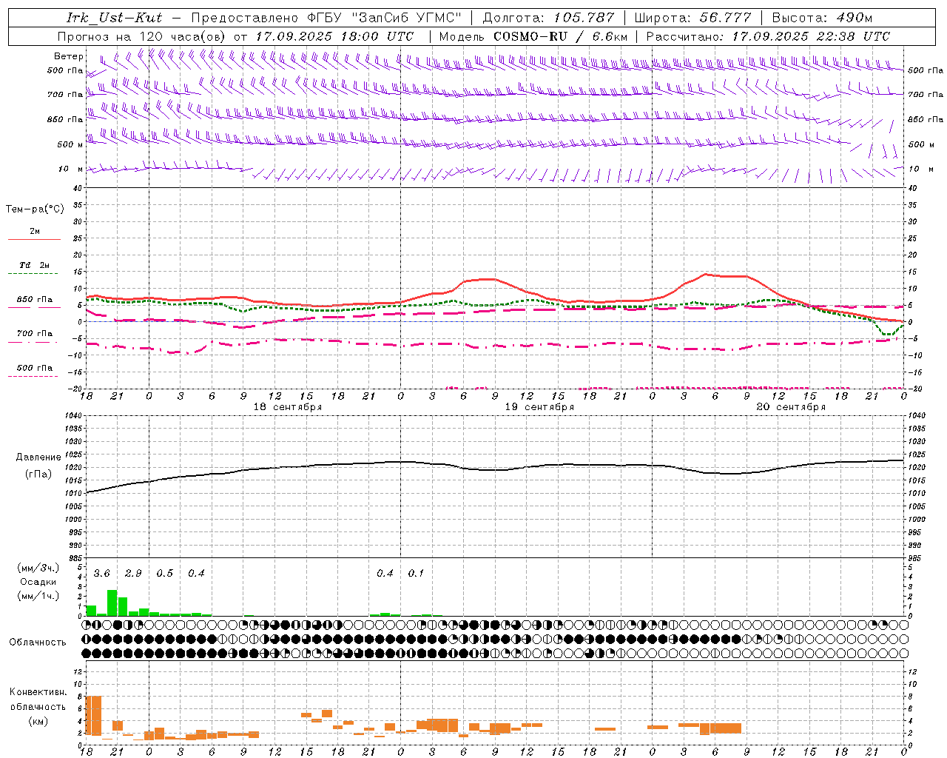Click the '19 сентября' date label
947x758 pixels.
(x=539, y=407)
